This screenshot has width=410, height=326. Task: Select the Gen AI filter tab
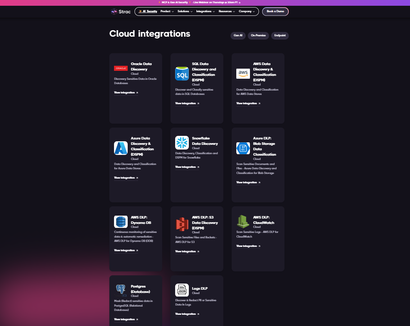point(238,36)
